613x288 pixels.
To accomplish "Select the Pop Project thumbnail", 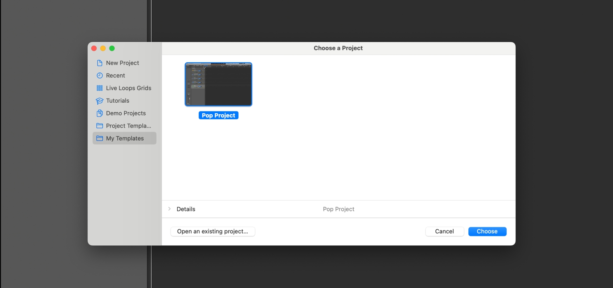I will (x=218, y=84).
